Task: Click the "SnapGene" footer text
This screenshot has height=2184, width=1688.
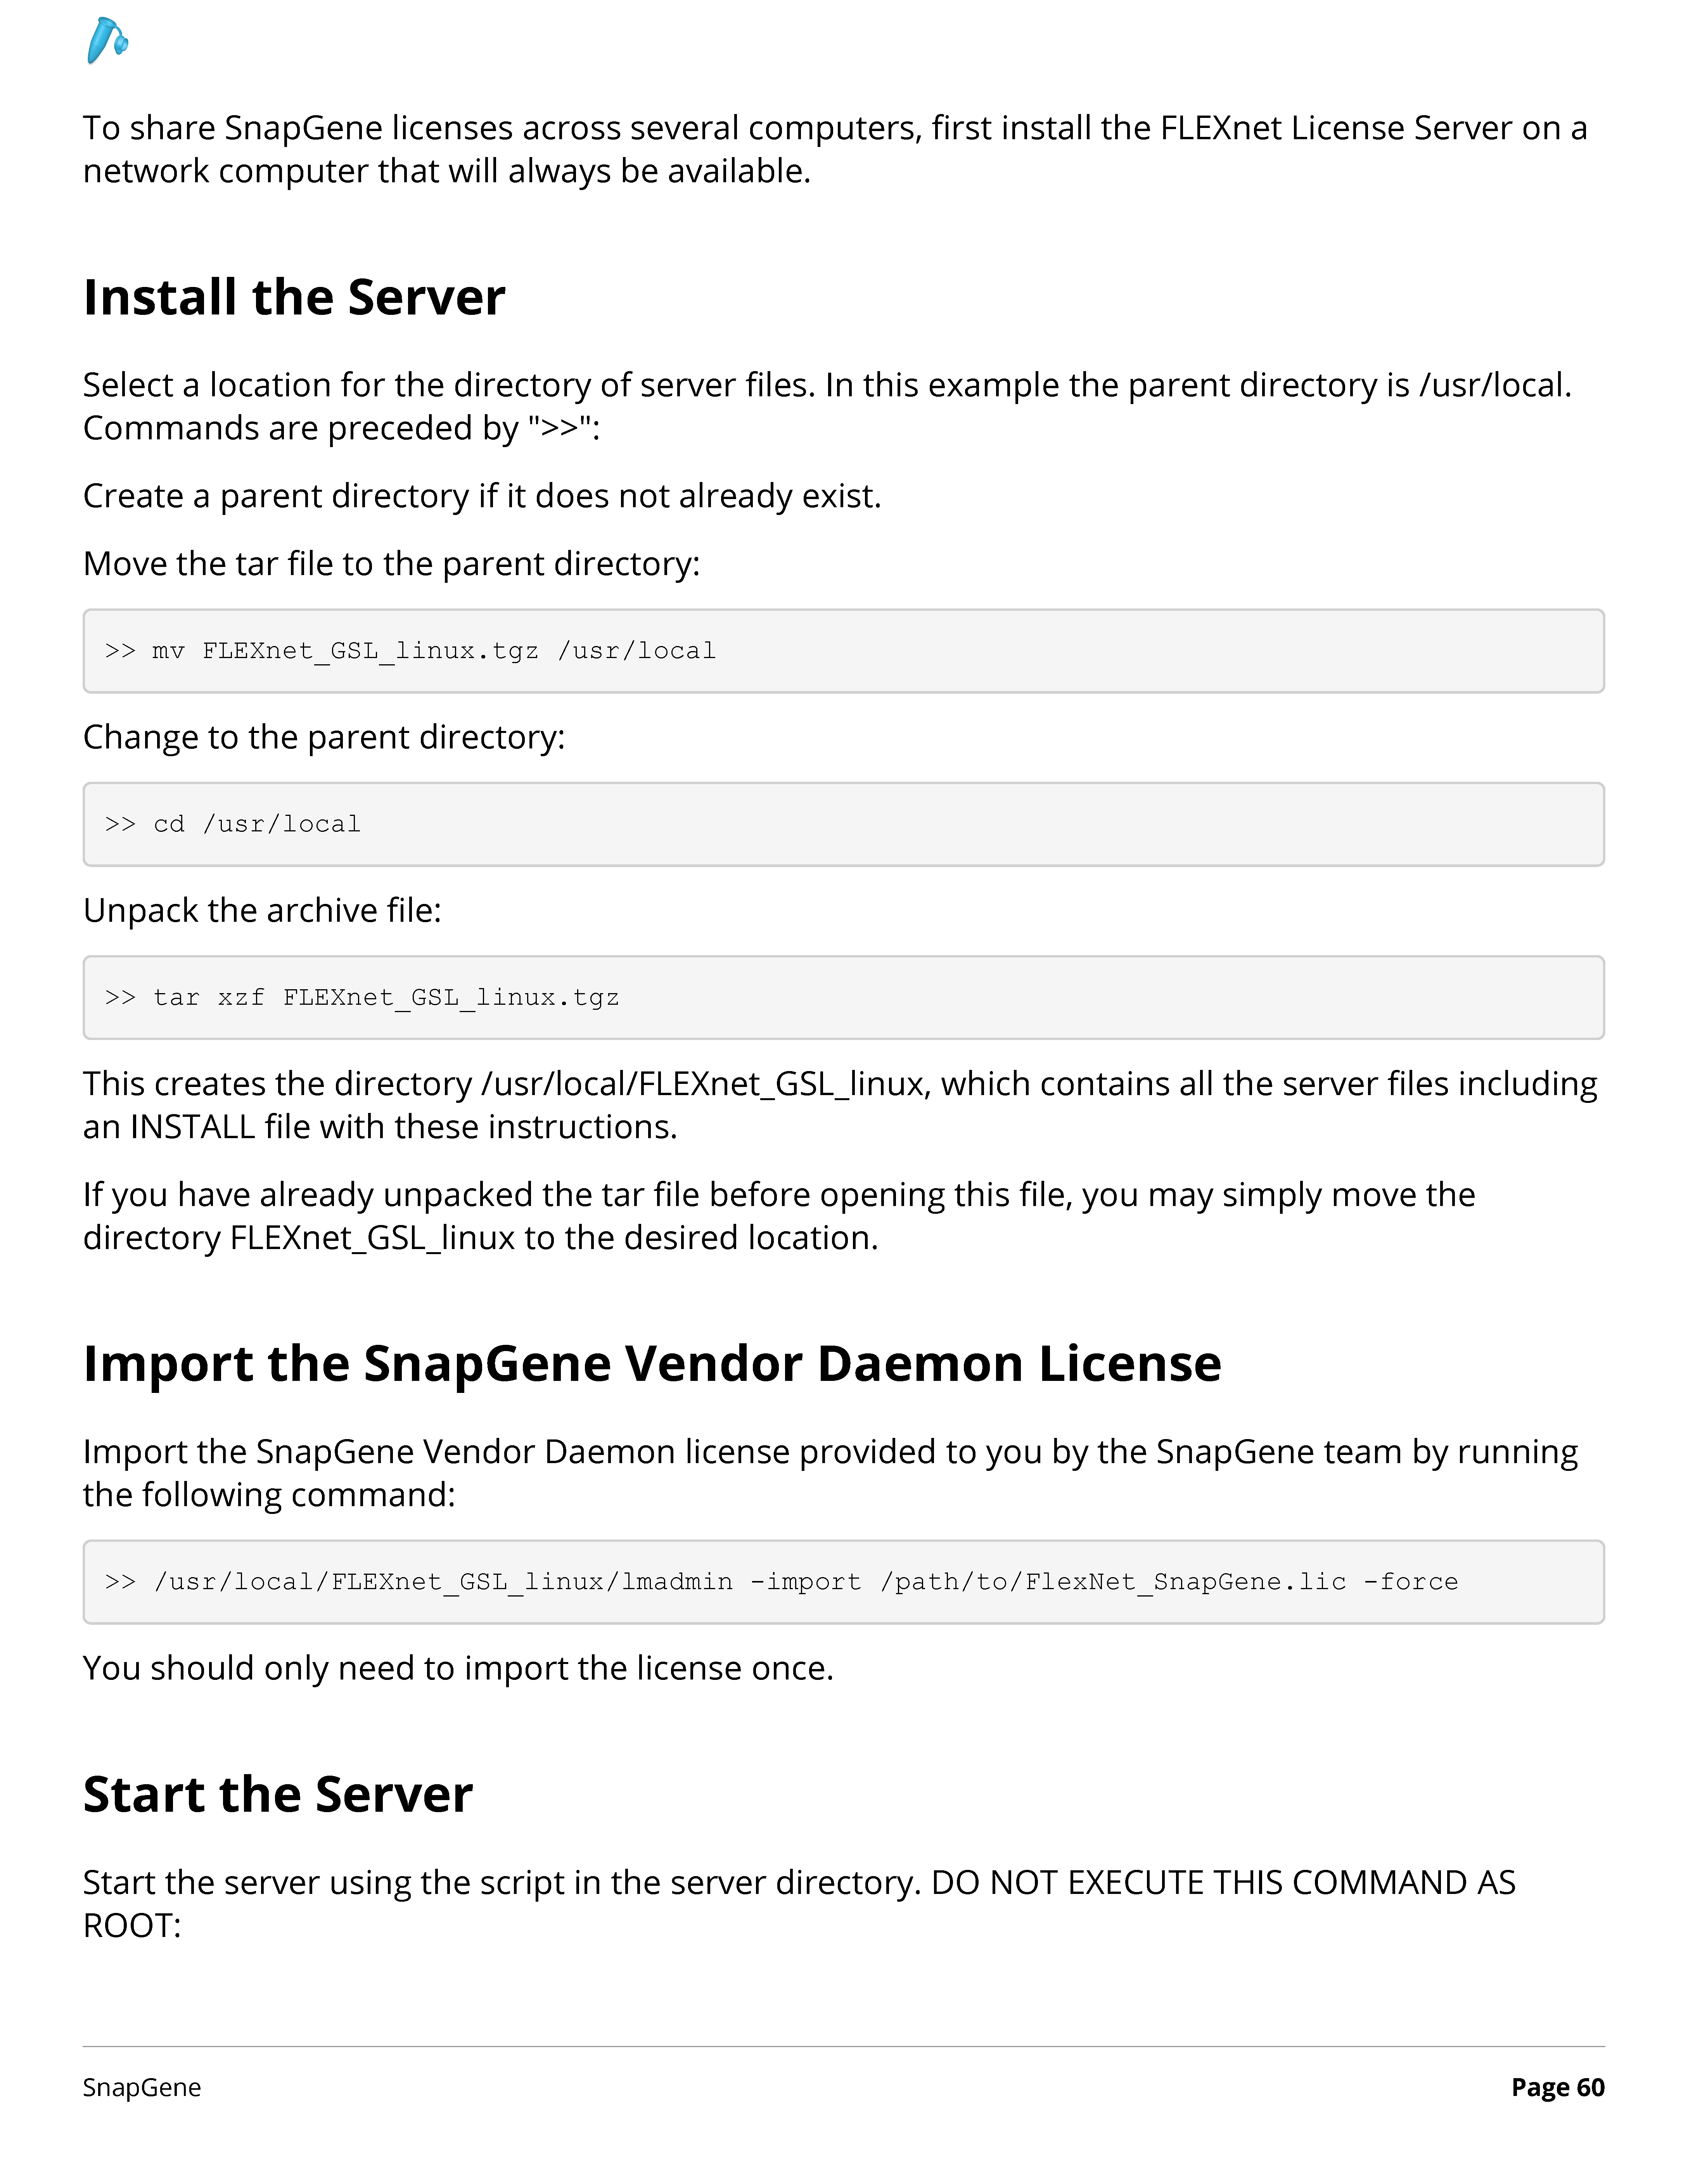Action: tap(142, 2087)
